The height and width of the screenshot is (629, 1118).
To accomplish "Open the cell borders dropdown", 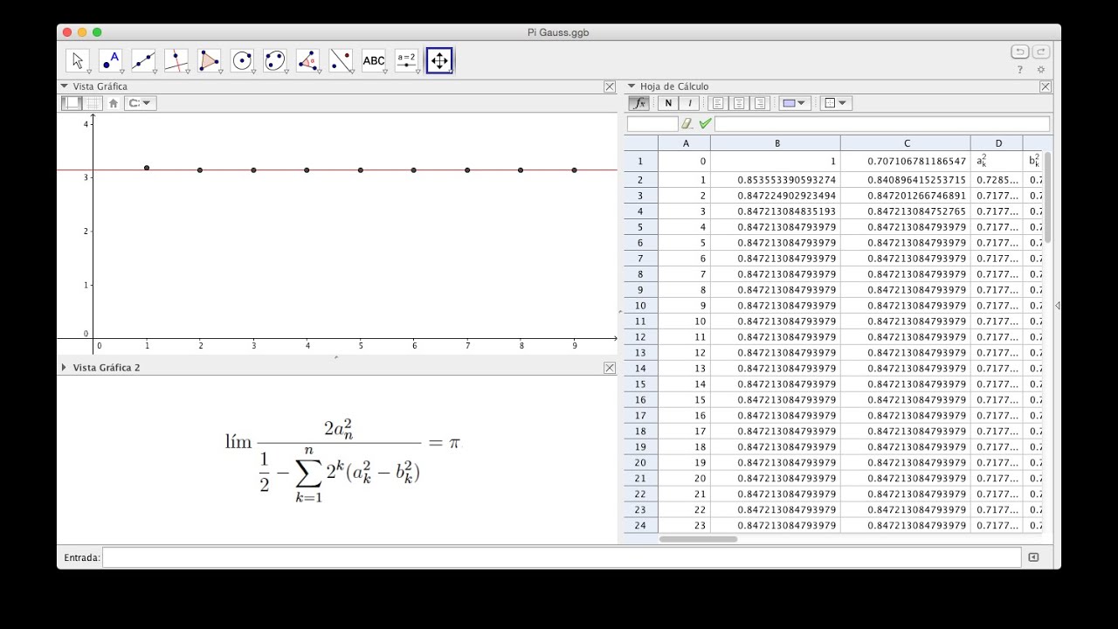I will pos(836,103).
